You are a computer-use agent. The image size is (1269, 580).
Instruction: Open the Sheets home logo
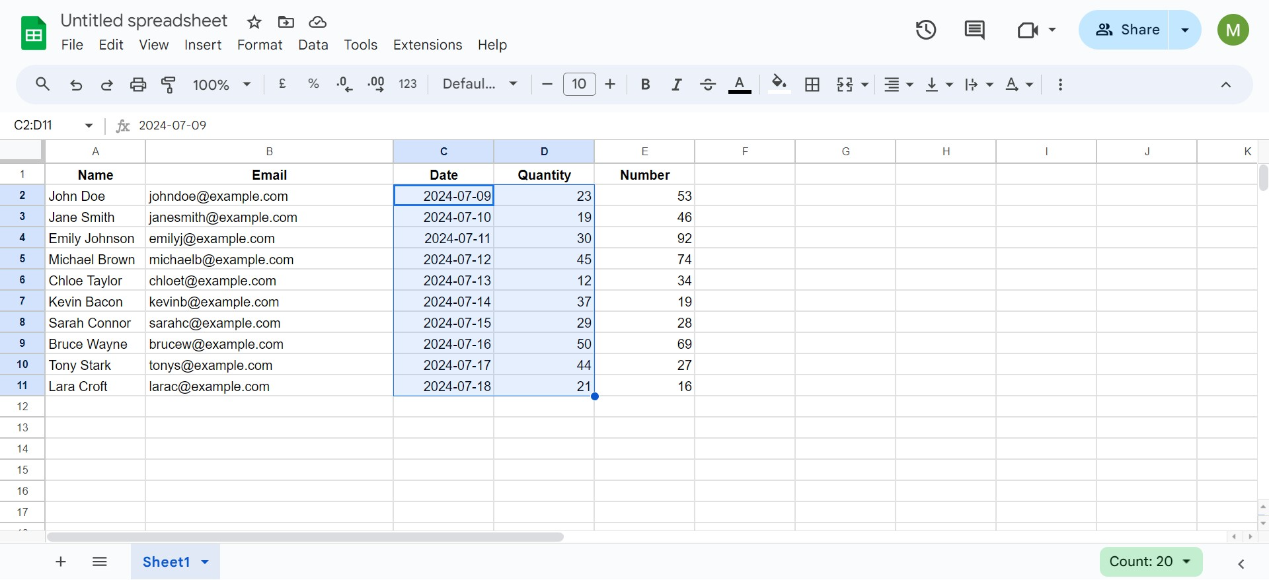click(x=34, y=33)
